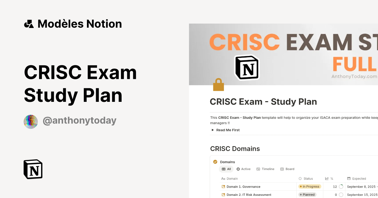Viewport: 378px width, 198px height.
Task: Click the Notion sticker on the cover banner
Action: (247, 68)
